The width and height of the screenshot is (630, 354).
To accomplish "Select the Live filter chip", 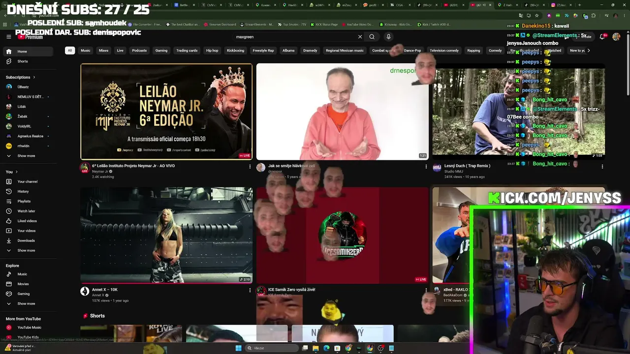I will (120, 51).
